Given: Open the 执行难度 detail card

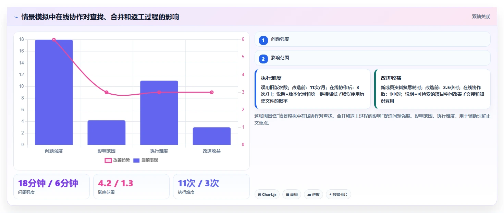Looking at the screenshot, I should [x=312, y=89].
